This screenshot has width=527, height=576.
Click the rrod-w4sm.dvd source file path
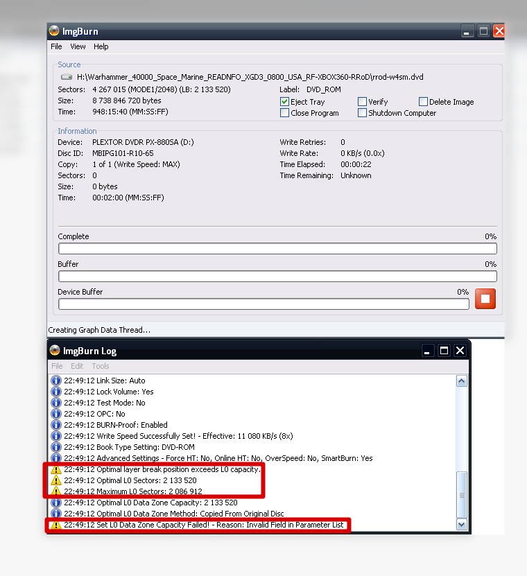(x=250, y=77)
